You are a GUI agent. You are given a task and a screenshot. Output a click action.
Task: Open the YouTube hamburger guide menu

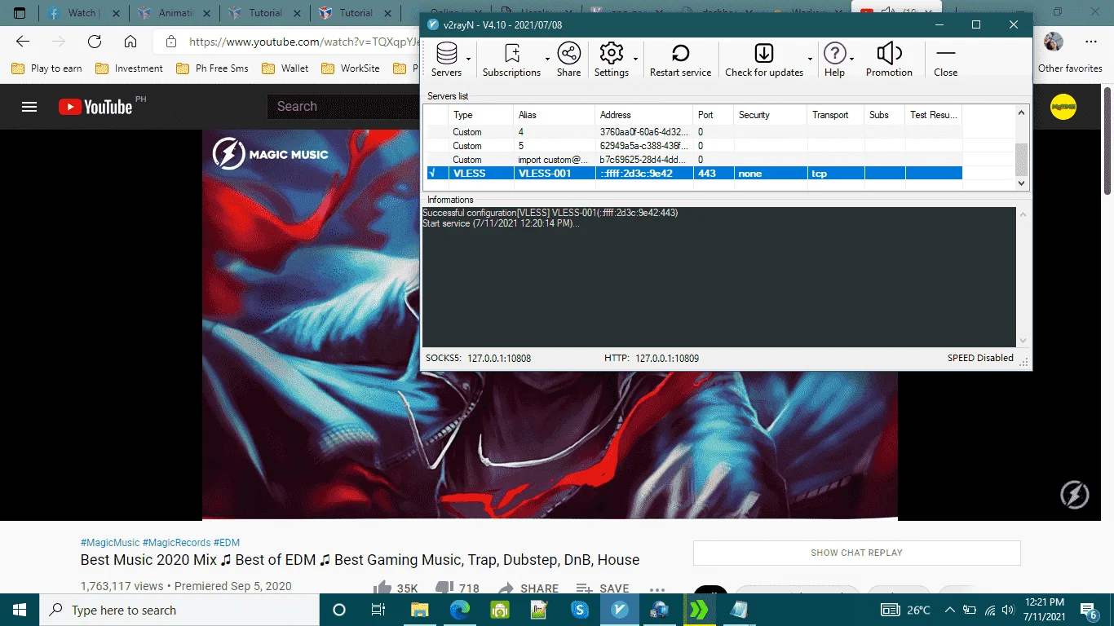coord(30,107)
